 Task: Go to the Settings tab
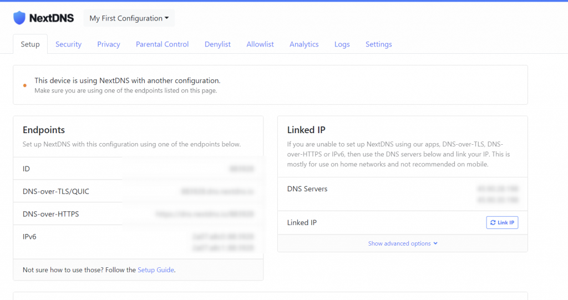(378, 44)
